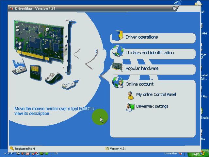Click the Online account globe person icon
Image resolution: width=209 pixels, height=157 pixels.
click(118, 82)
